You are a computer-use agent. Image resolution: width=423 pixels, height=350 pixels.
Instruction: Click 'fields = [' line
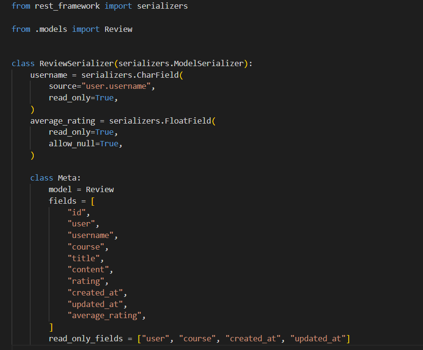pos(71,201)
